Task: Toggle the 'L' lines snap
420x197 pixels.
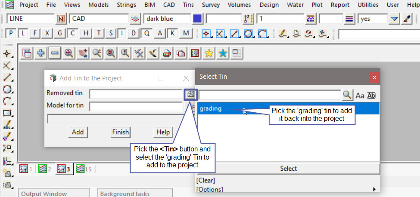Action: [23, 34]
